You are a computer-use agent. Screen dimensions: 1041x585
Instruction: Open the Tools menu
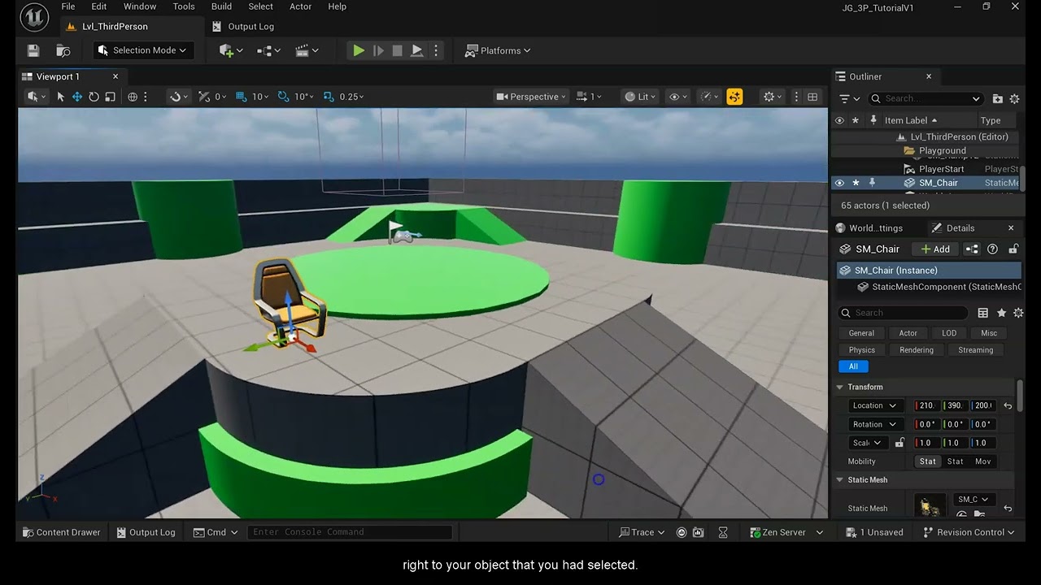coord(184,6)
